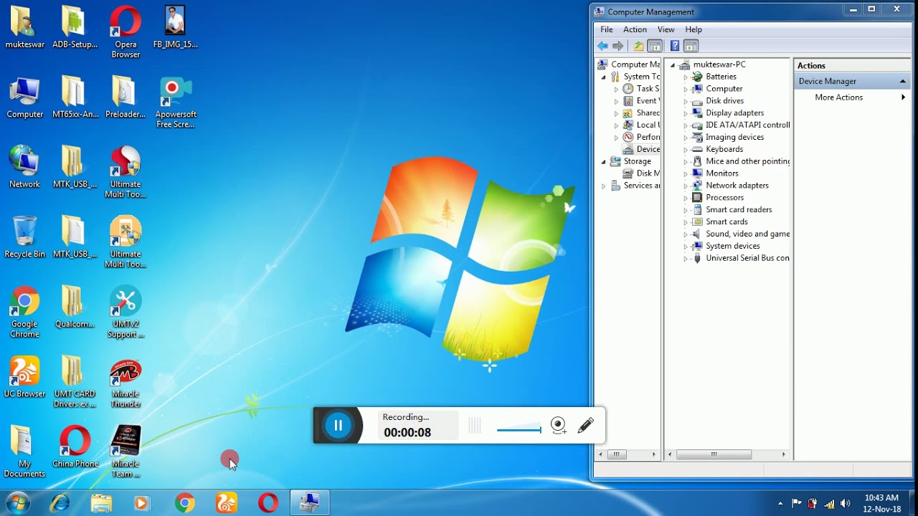918x516 pixels.
Task: Expand the Disk drives device category
Action: 685,102
